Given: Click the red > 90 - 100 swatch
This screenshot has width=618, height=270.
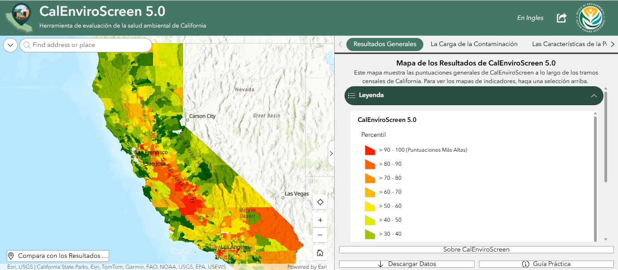Looking at the screenshot, I should [370, 150].
